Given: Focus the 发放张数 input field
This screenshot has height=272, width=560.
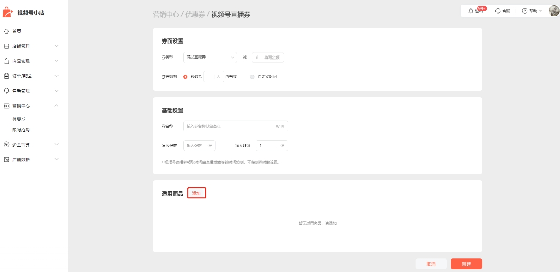Looking at the screenshot, I should pyautogui.click(x=199, y=146).
